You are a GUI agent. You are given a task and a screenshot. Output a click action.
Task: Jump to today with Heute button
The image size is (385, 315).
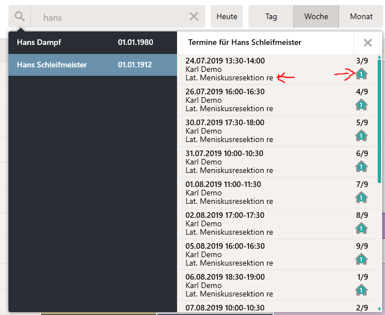click(227, 16)
